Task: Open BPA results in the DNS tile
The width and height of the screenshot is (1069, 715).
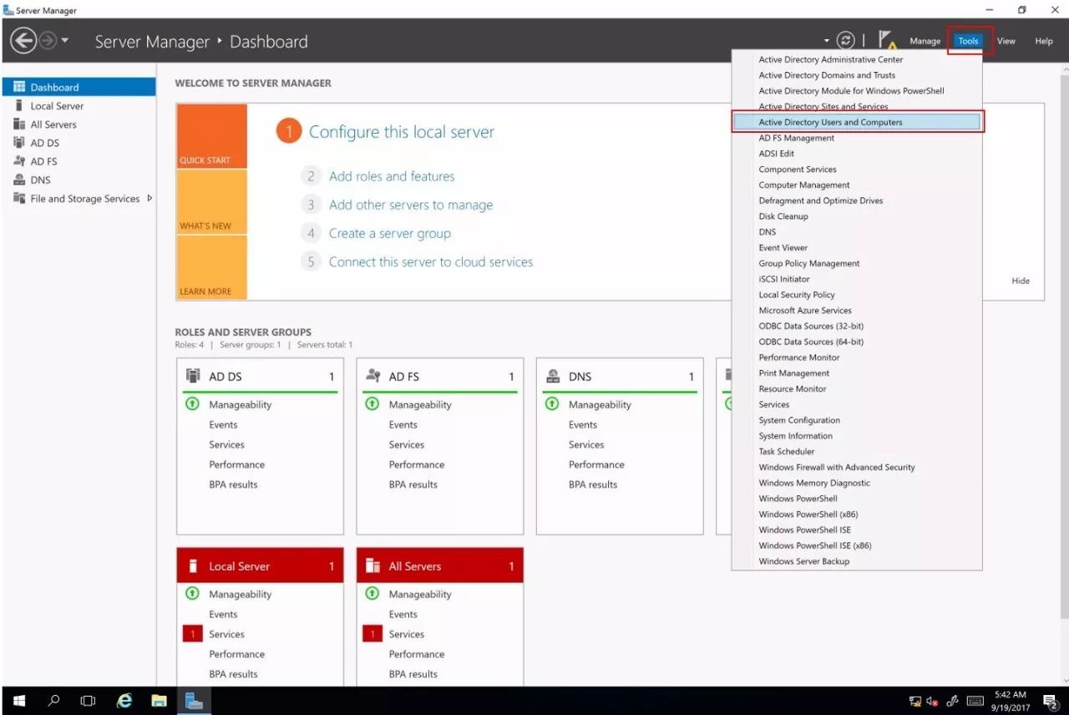Action: (593, 484)
